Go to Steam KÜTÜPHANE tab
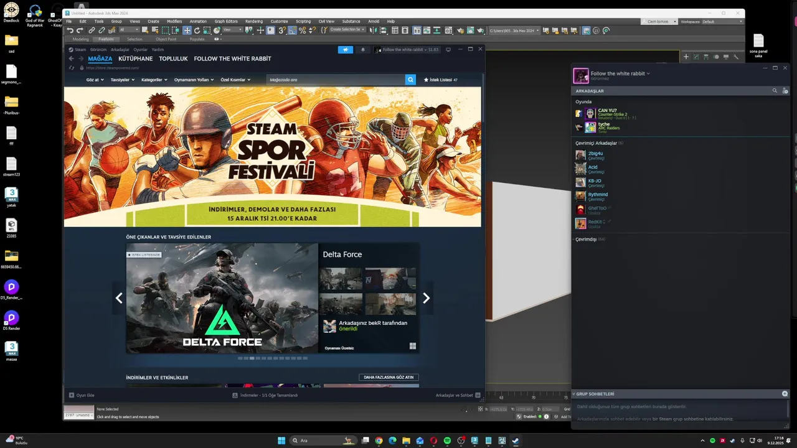This screenshot has width=797, height=448. click(135, 58)
